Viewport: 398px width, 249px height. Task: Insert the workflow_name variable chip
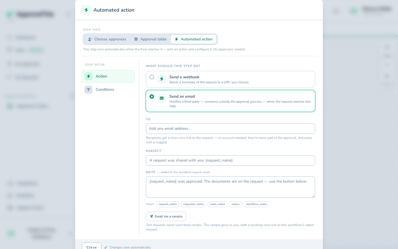[256, 204]
